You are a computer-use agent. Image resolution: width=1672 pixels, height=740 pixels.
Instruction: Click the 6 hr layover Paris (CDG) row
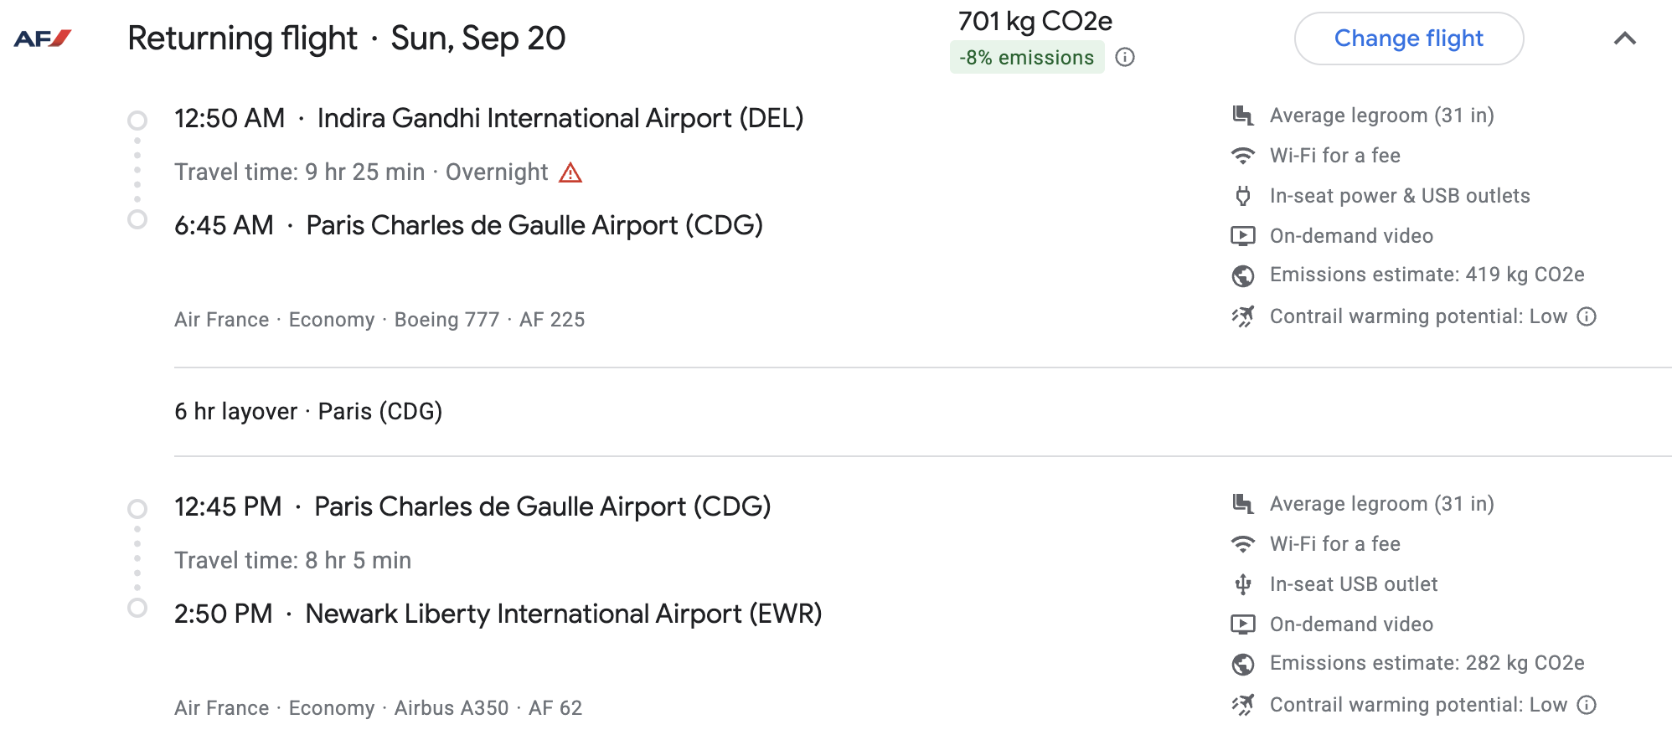(x=308, y=412)
